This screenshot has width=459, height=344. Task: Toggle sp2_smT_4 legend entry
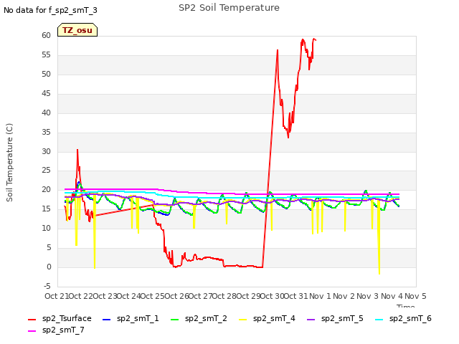[267, 318]
